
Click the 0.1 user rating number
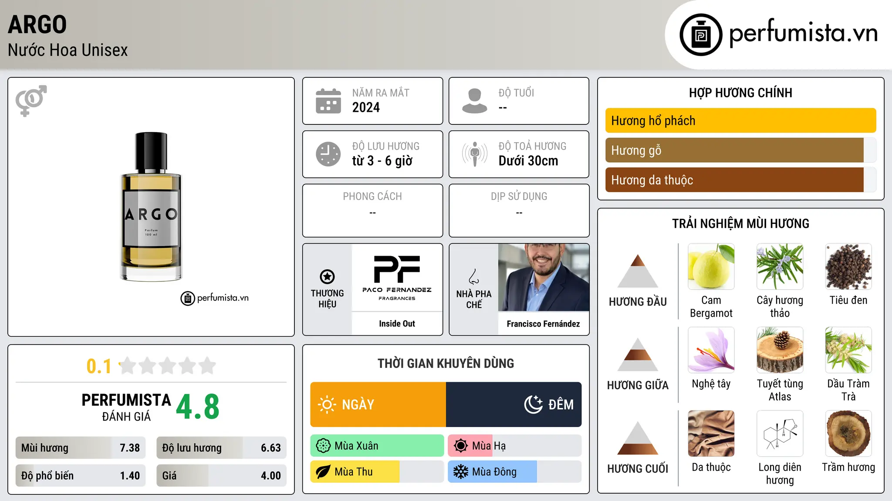pos(99,366)
